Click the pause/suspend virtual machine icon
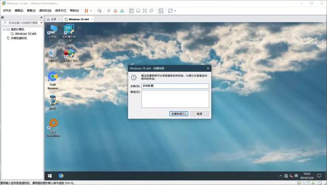Viewport: 327px width, 185px height. pos(86,11)
